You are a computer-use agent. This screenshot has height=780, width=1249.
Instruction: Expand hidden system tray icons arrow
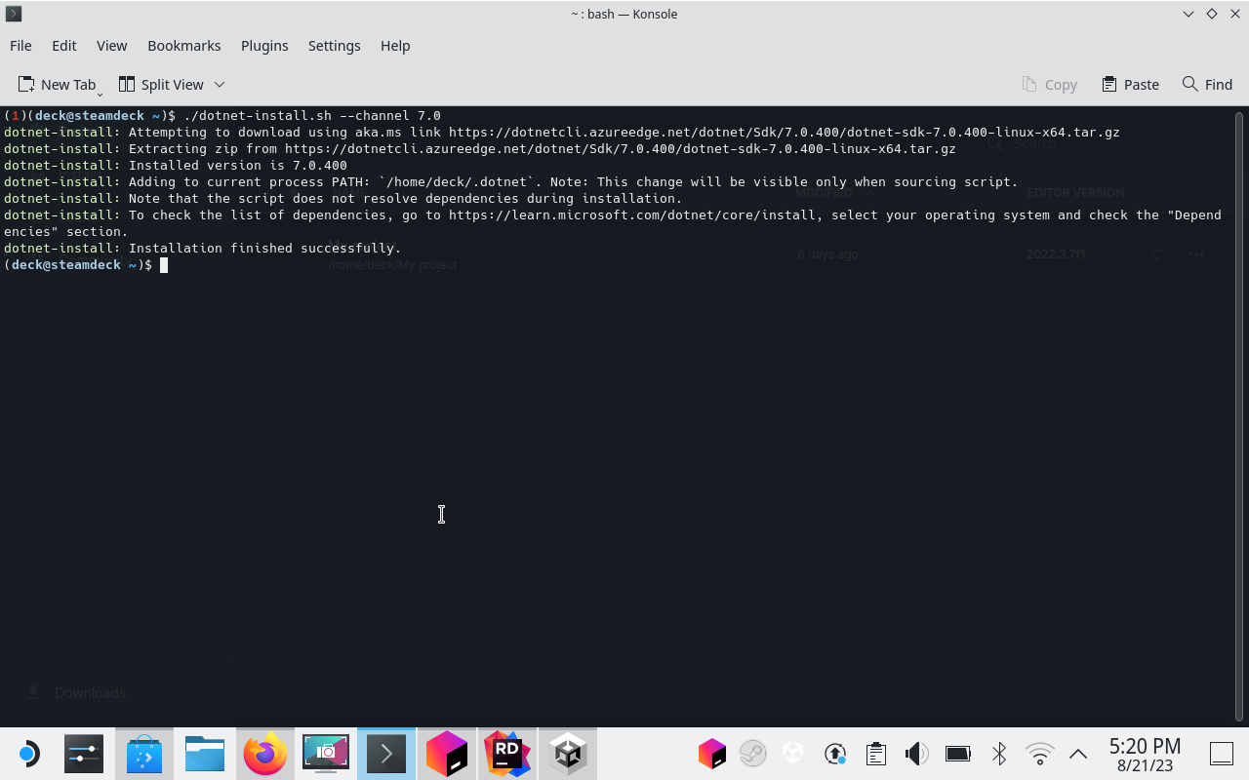(1078, 754)
